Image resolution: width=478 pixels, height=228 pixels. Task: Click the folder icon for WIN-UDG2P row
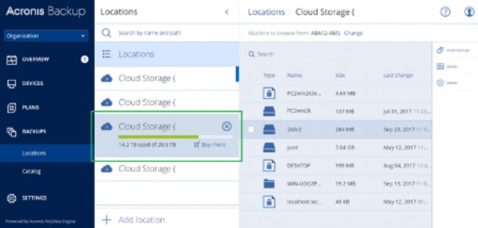click(269, 184)
